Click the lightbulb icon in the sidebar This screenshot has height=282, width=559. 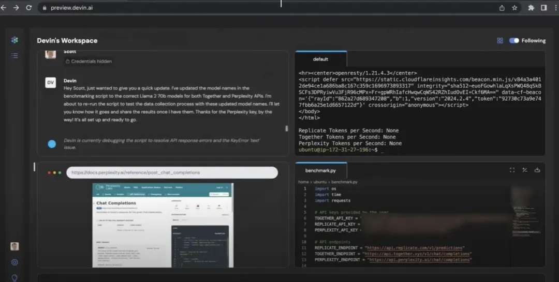pos(14,278)
